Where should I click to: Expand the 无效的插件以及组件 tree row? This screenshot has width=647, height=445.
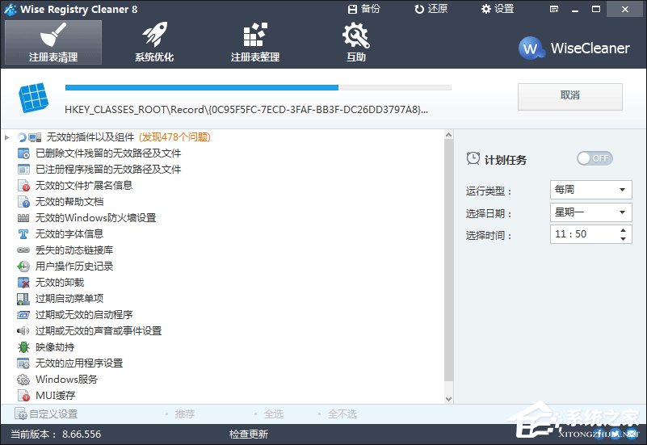coord(7,137)
